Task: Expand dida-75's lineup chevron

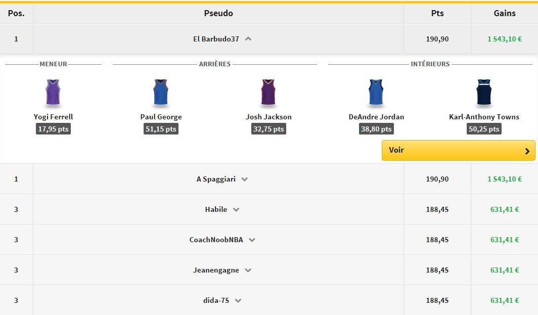Action: [238, 300]
